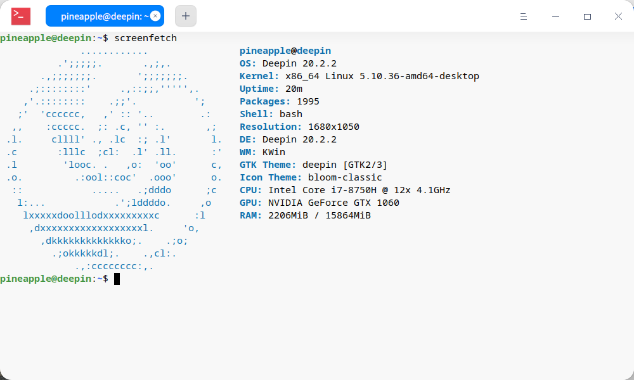Click the cursor at the bottom prompt
634x380 pixels.
coord(117,279)
